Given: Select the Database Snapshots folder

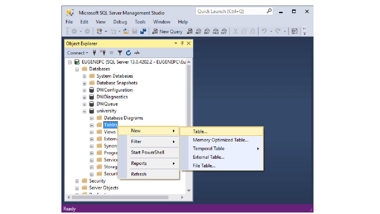Looking at the screenshot, I should pos(117,83).
